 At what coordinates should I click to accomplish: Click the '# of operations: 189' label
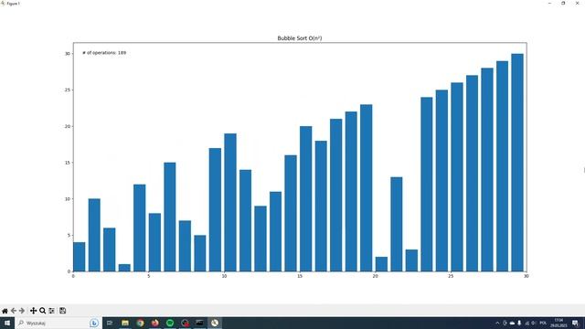coord(104,53)
